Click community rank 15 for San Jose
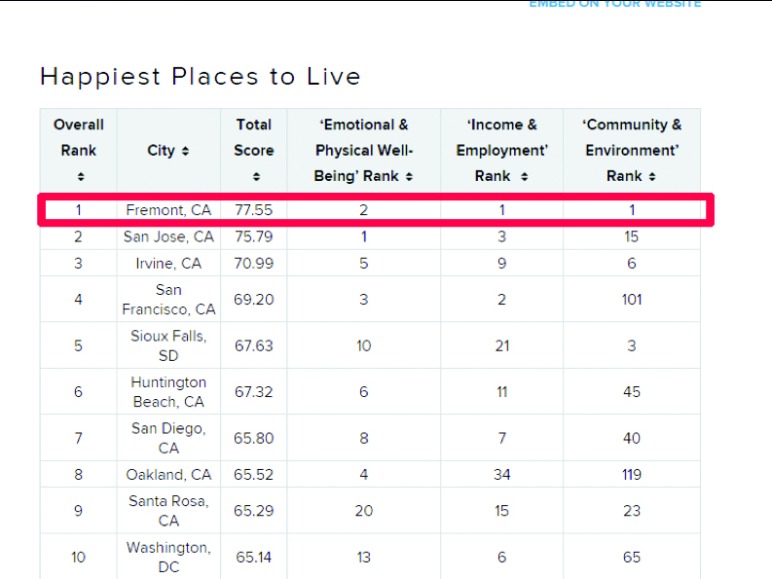The image size is (772, 579). (x=632, y=236)
